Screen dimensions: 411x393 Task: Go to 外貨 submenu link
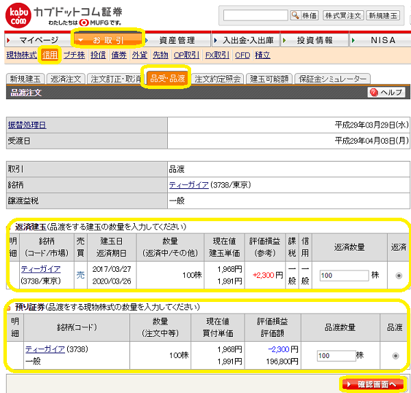[140, 55]
